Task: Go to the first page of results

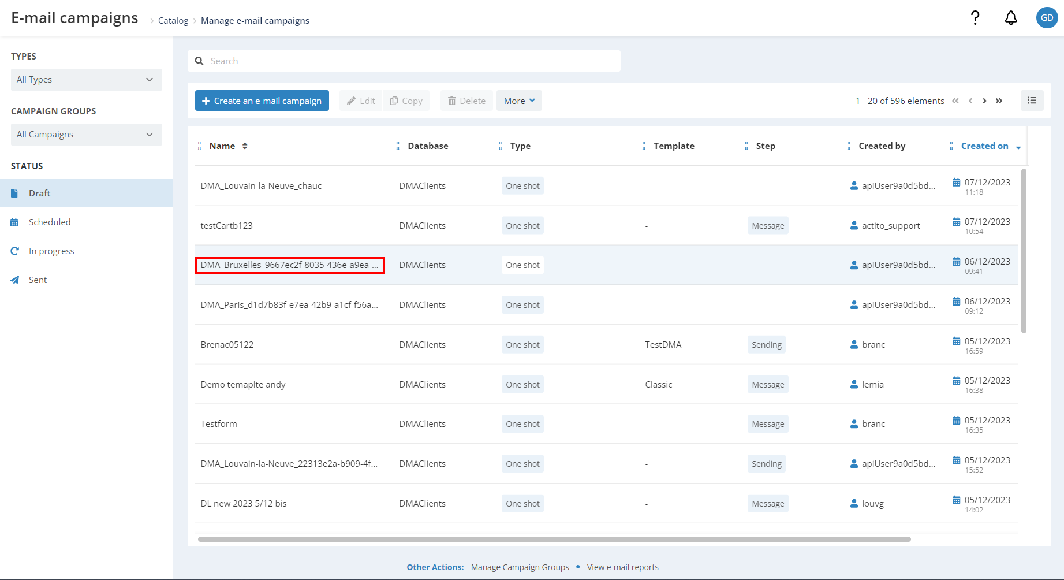Action: 955,101
